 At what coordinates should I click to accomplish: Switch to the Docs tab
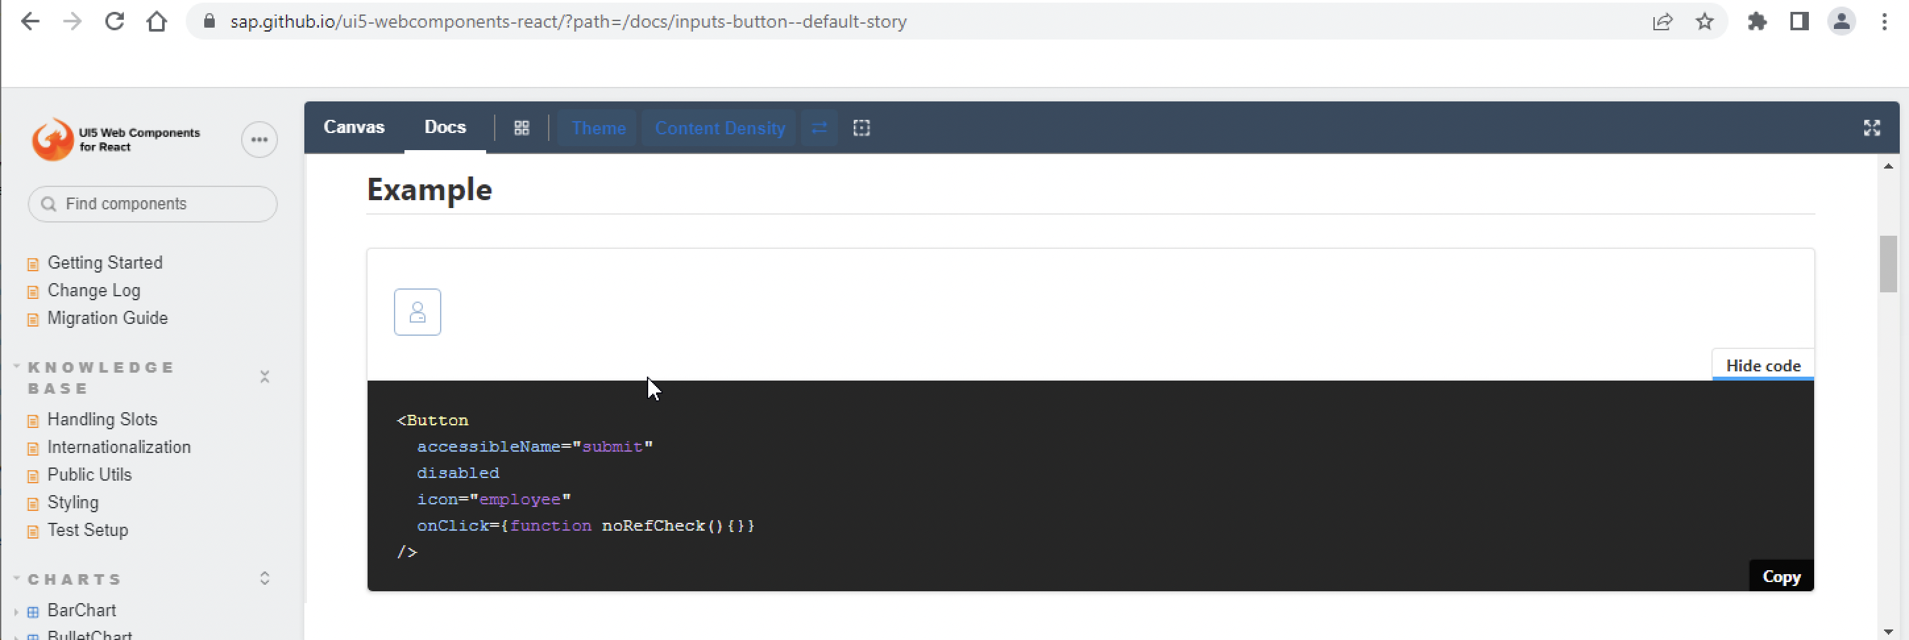[x=445, y=126]
